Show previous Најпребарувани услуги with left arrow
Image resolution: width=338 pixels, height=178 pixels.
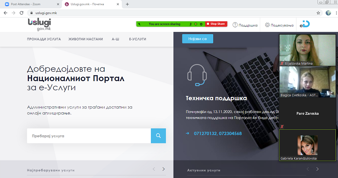(154, 169)
